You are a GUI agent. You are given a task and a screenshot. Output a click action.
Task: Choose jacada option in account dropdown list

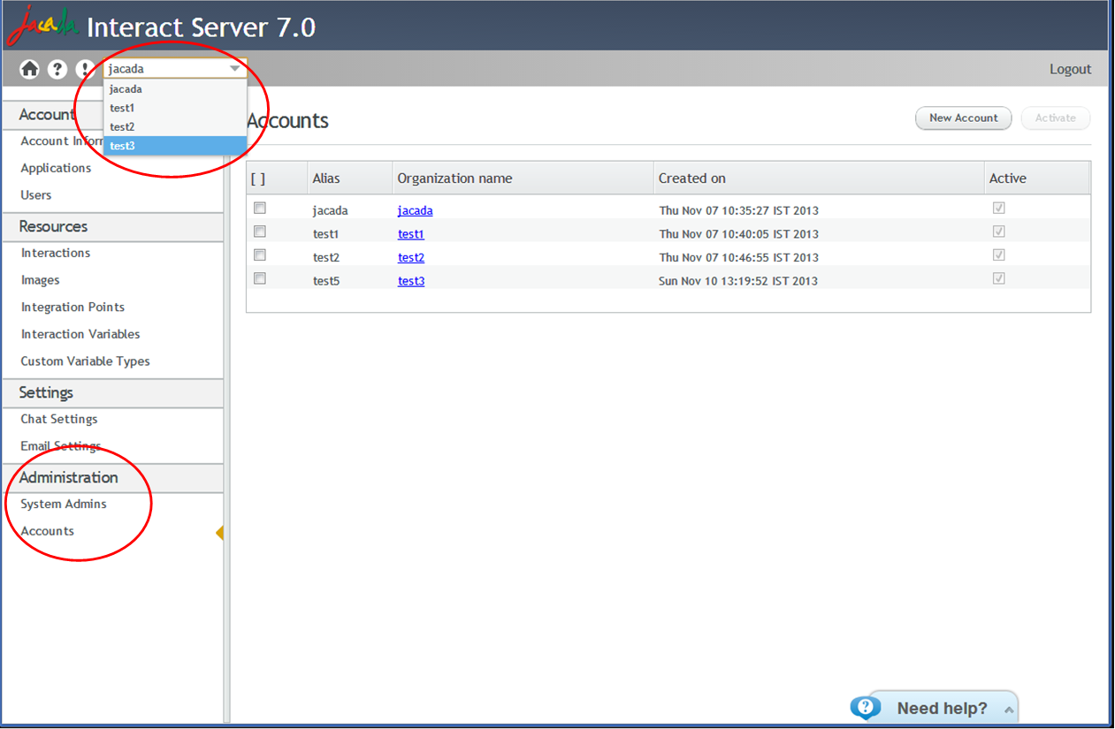pos(175,89)
